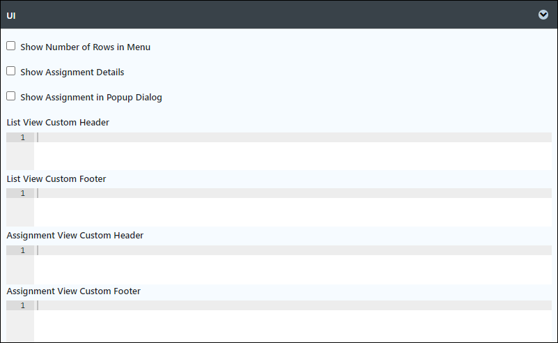
Task: Collapse the UI section with chevron icon
Action: coord(543,15)
